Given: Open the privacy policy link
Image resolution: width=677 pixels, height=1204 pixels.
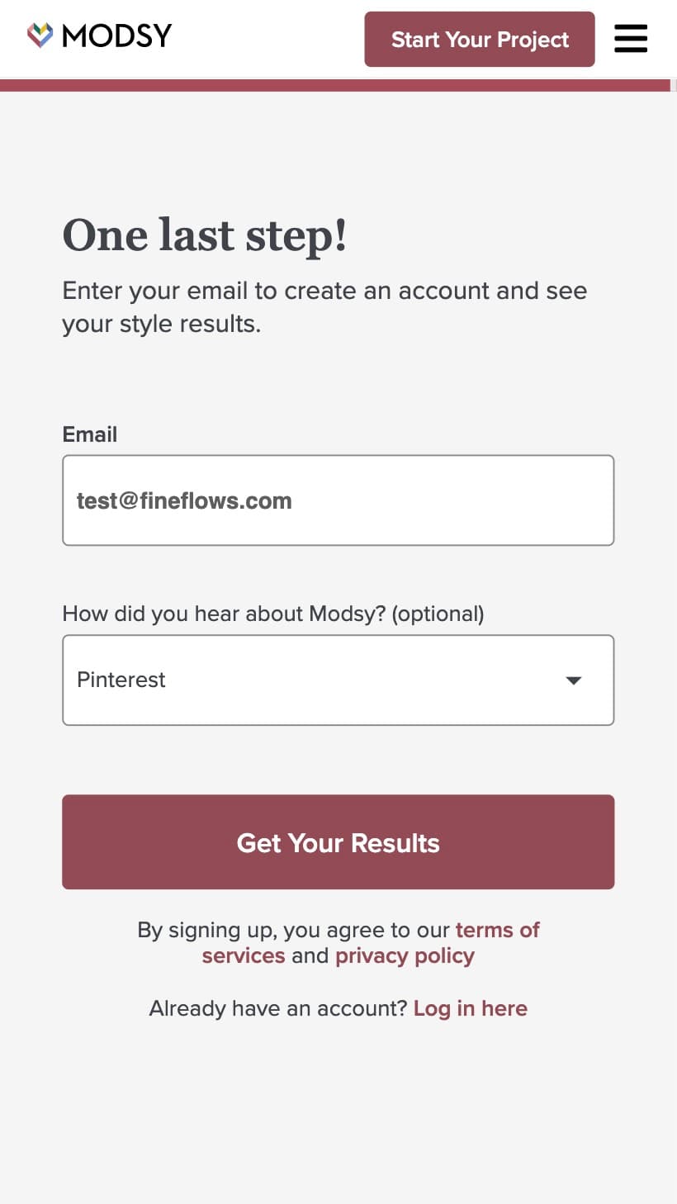Looking at the screenshot, I should [x=405, y=955].
